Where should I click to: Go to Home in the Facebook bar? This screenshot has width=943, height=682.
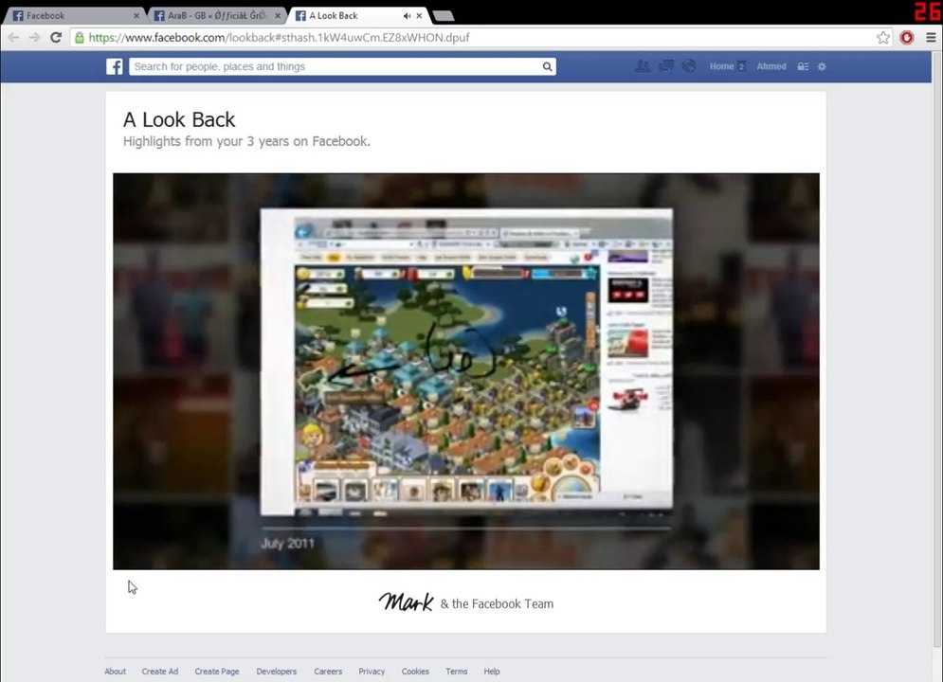721,66
